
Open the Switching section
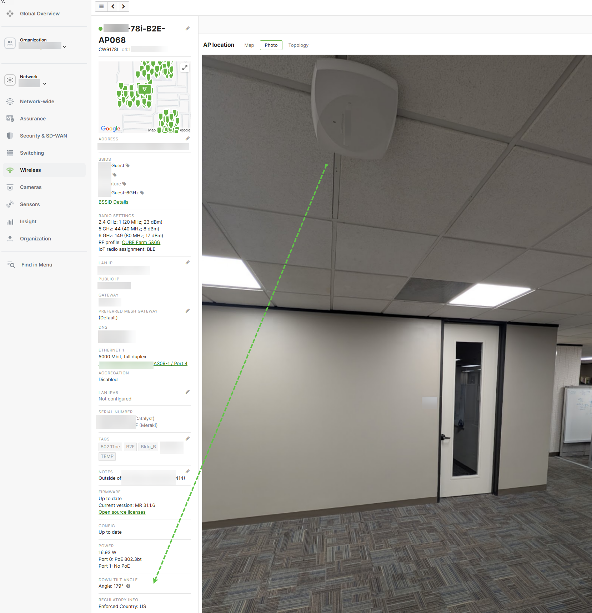click(32, 153)
